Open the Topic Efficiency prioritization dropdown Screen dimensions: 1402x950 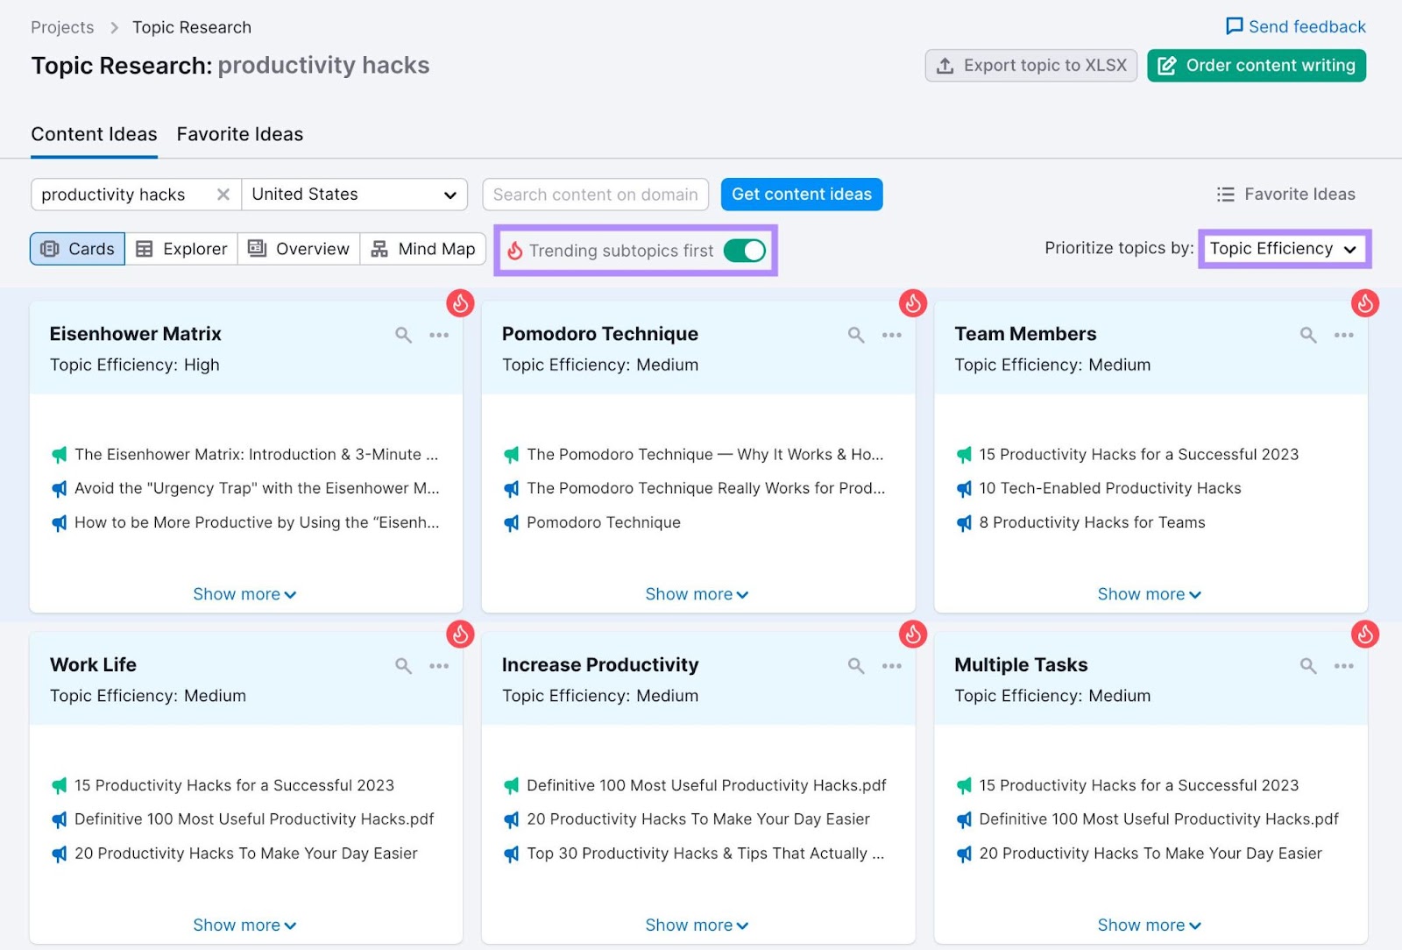click(1284, 249)
